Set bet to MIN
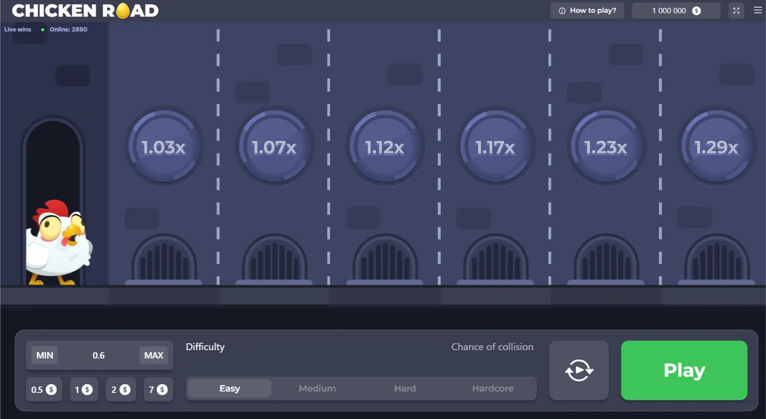Image resolution: width=766 pixels, height=419 pixels. (x=45, y=356)
